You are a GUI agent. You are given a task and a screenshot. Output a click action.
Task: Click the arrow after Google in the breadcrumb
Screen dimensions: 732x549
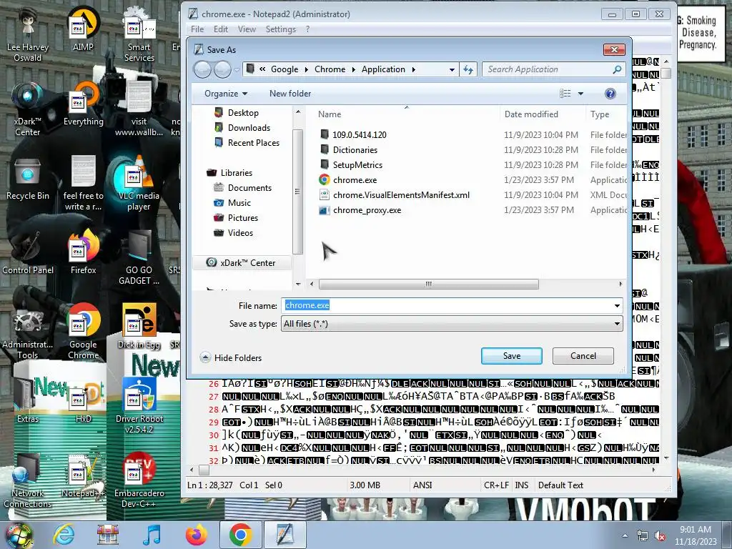coord(306,69)
